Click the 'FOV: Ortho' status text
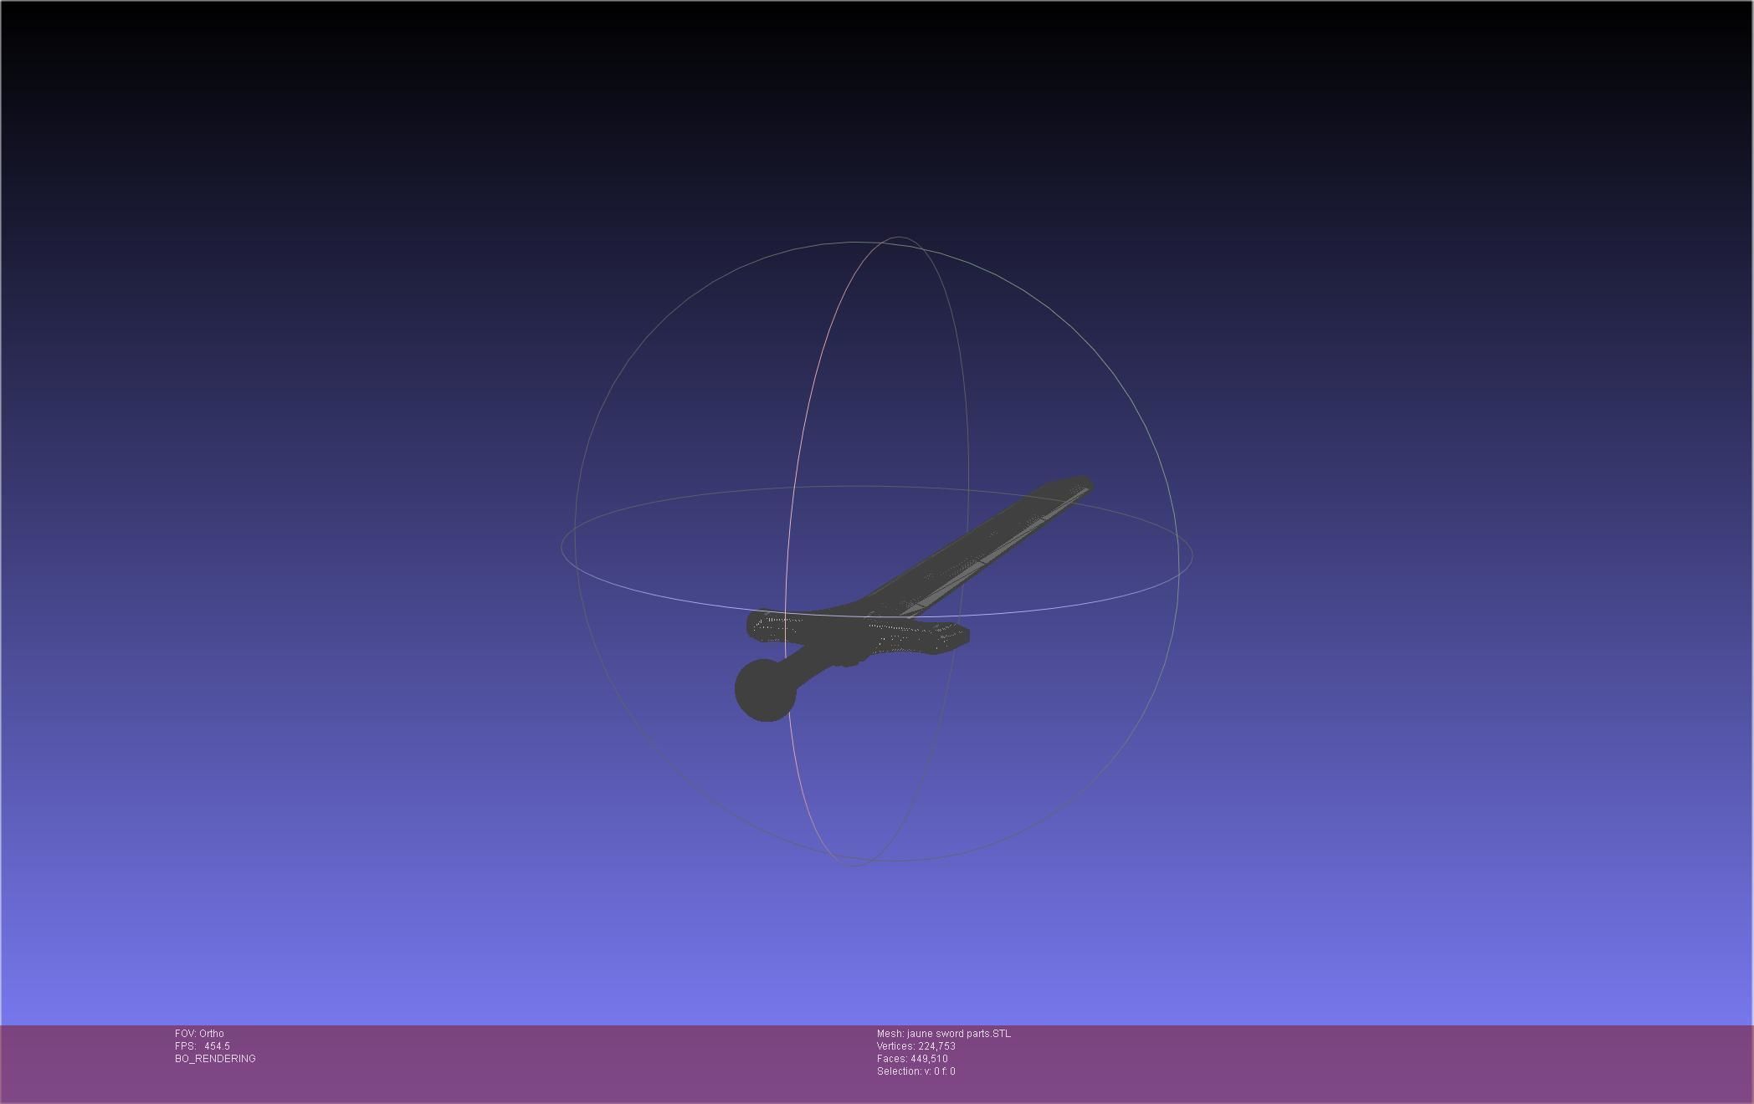Screen dimensions: 1754x1104 pos(199,1034)
